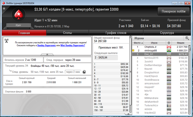Click the players list scroll up arrow
The width and height of the screenshot is (193, 117).
(190, 46)
